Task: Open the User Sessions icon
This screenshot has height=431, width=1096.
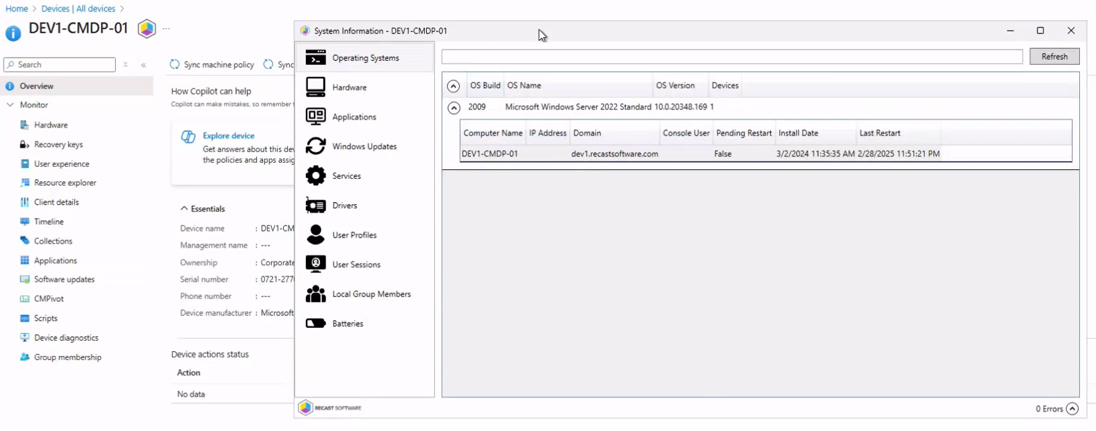Action: tap(316, 264)
